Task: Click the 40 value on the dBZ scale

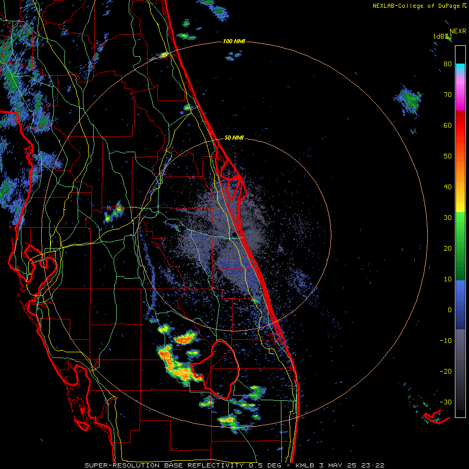Action: [x=448, y=187]
